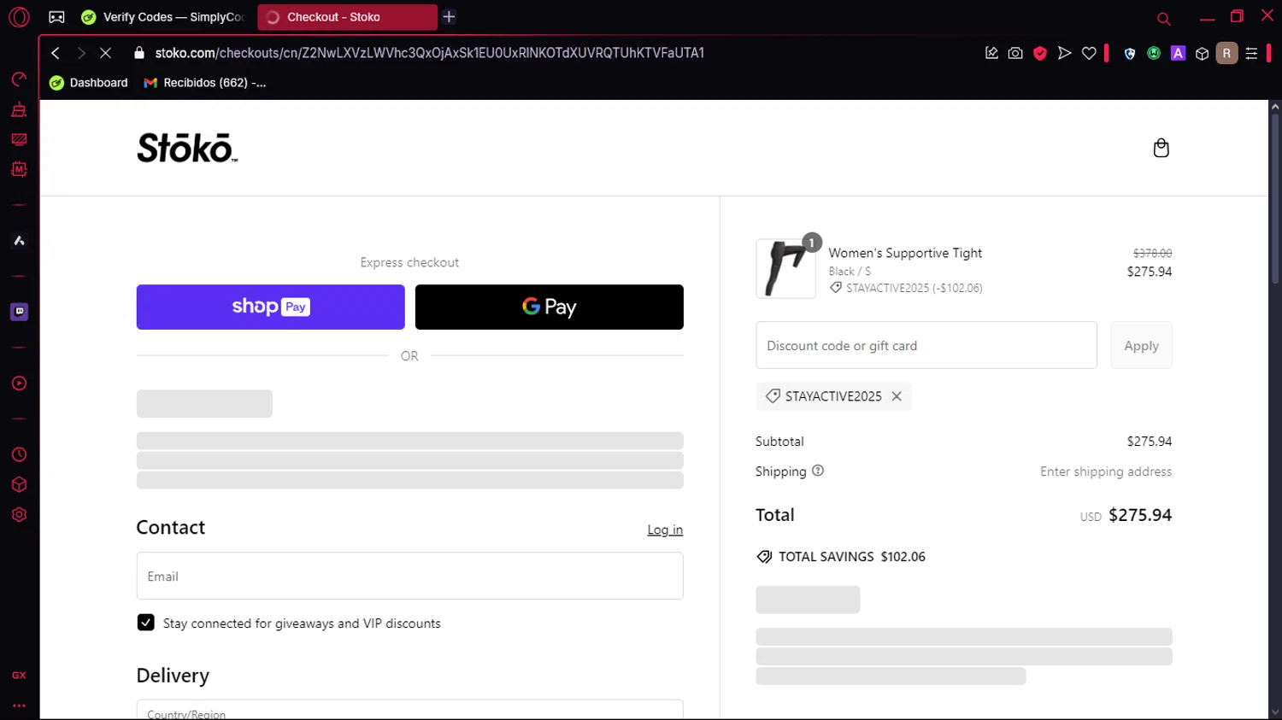Image resolution: width=1282 pixels, height=720 pixels.
Task: Click the $275.94 total amount
Action: (x=1140, y=515)
